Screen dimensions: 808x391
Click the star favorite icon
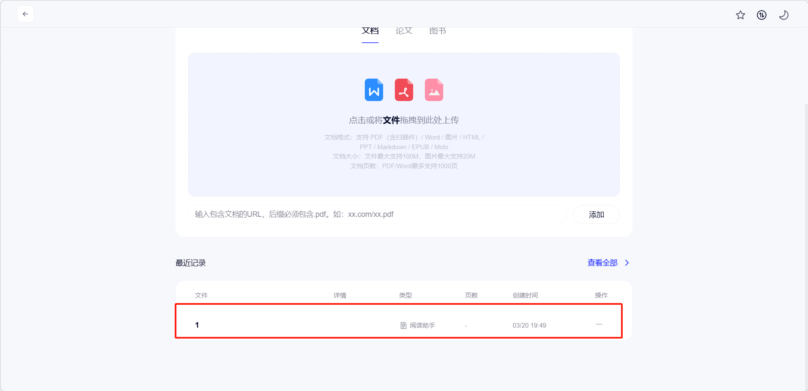point(740,15)
